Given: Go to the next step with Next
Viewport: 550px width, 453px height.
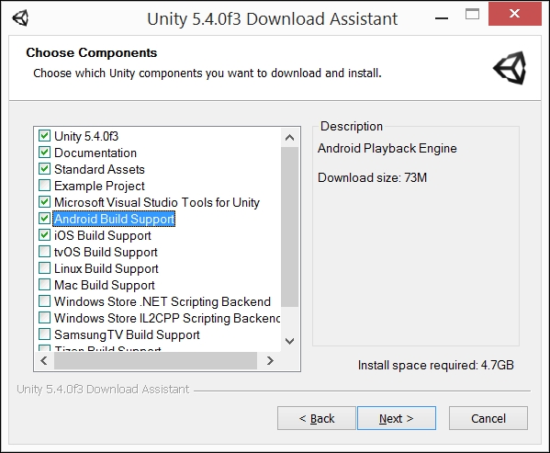Looking at the screenshot, I should point(397,418).
